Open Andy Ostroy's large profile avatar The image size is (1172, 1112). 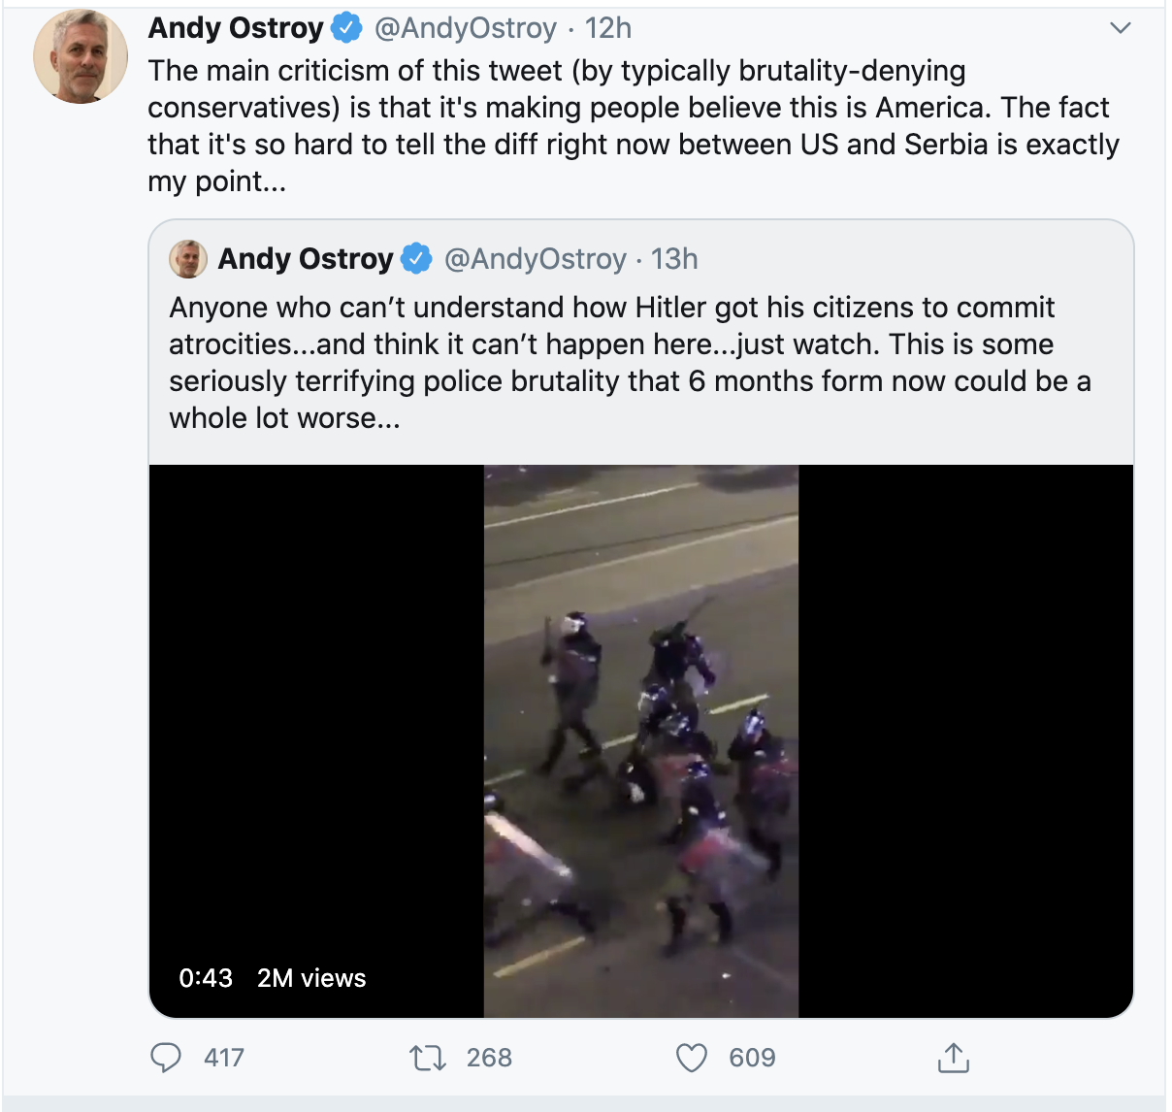[81, 56]
